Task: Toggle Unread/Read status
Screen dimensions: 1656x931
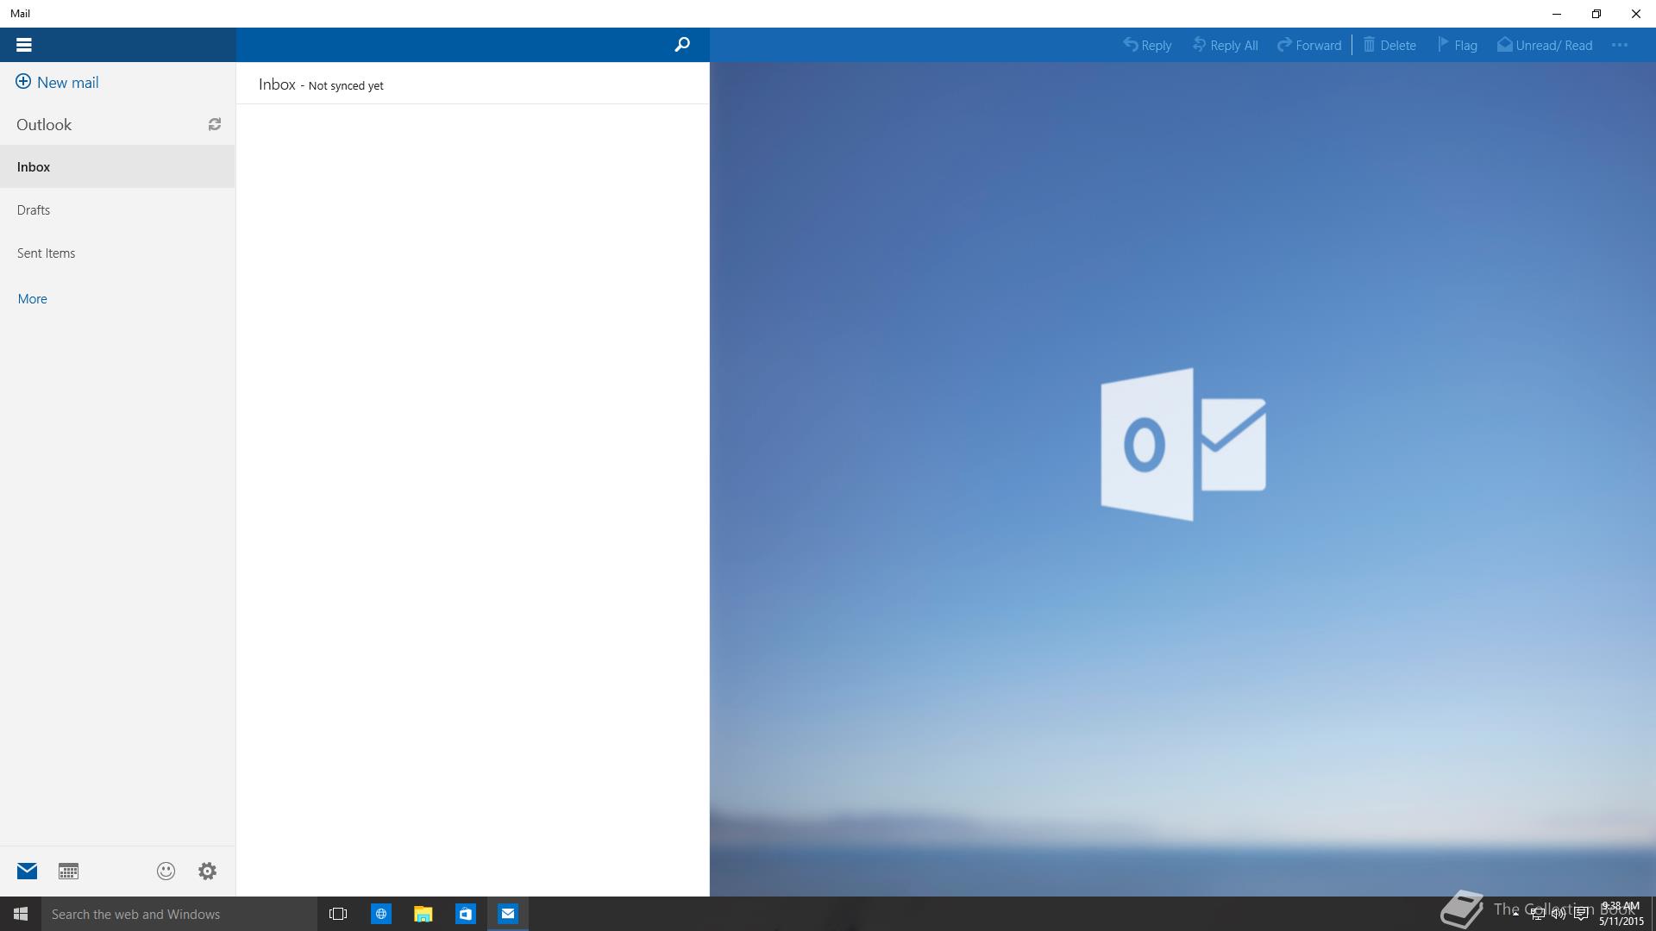Action: click(x=1545, y=45)
